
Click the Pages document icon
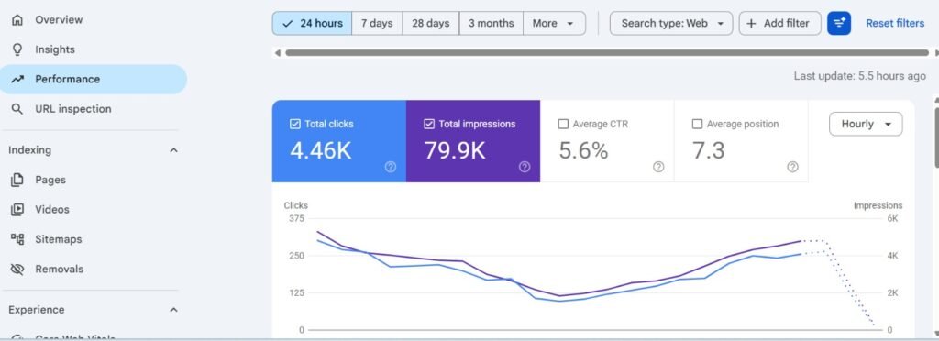[x=17, y=180]
